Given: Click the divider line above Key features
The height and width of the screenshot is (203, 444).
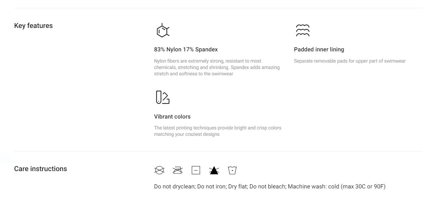Looking at the screenshot, I should (218, 8).
